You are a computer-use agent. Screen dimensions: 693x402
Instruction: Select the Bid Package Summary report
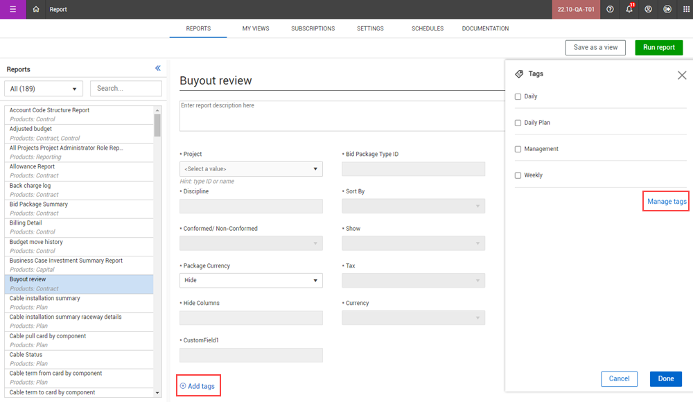[79, 209]
